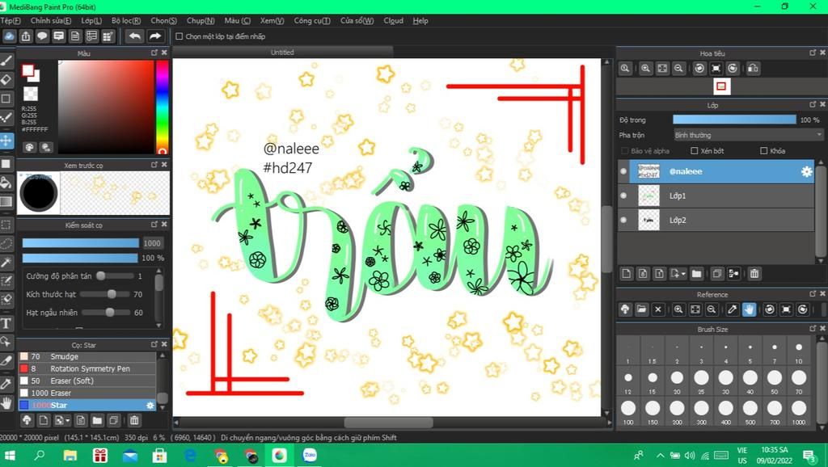Image resolution: width=828 pixels, height=467 pixels.
Task: Add a new layer in Lớp panel
Action: (x=627, y=273)
